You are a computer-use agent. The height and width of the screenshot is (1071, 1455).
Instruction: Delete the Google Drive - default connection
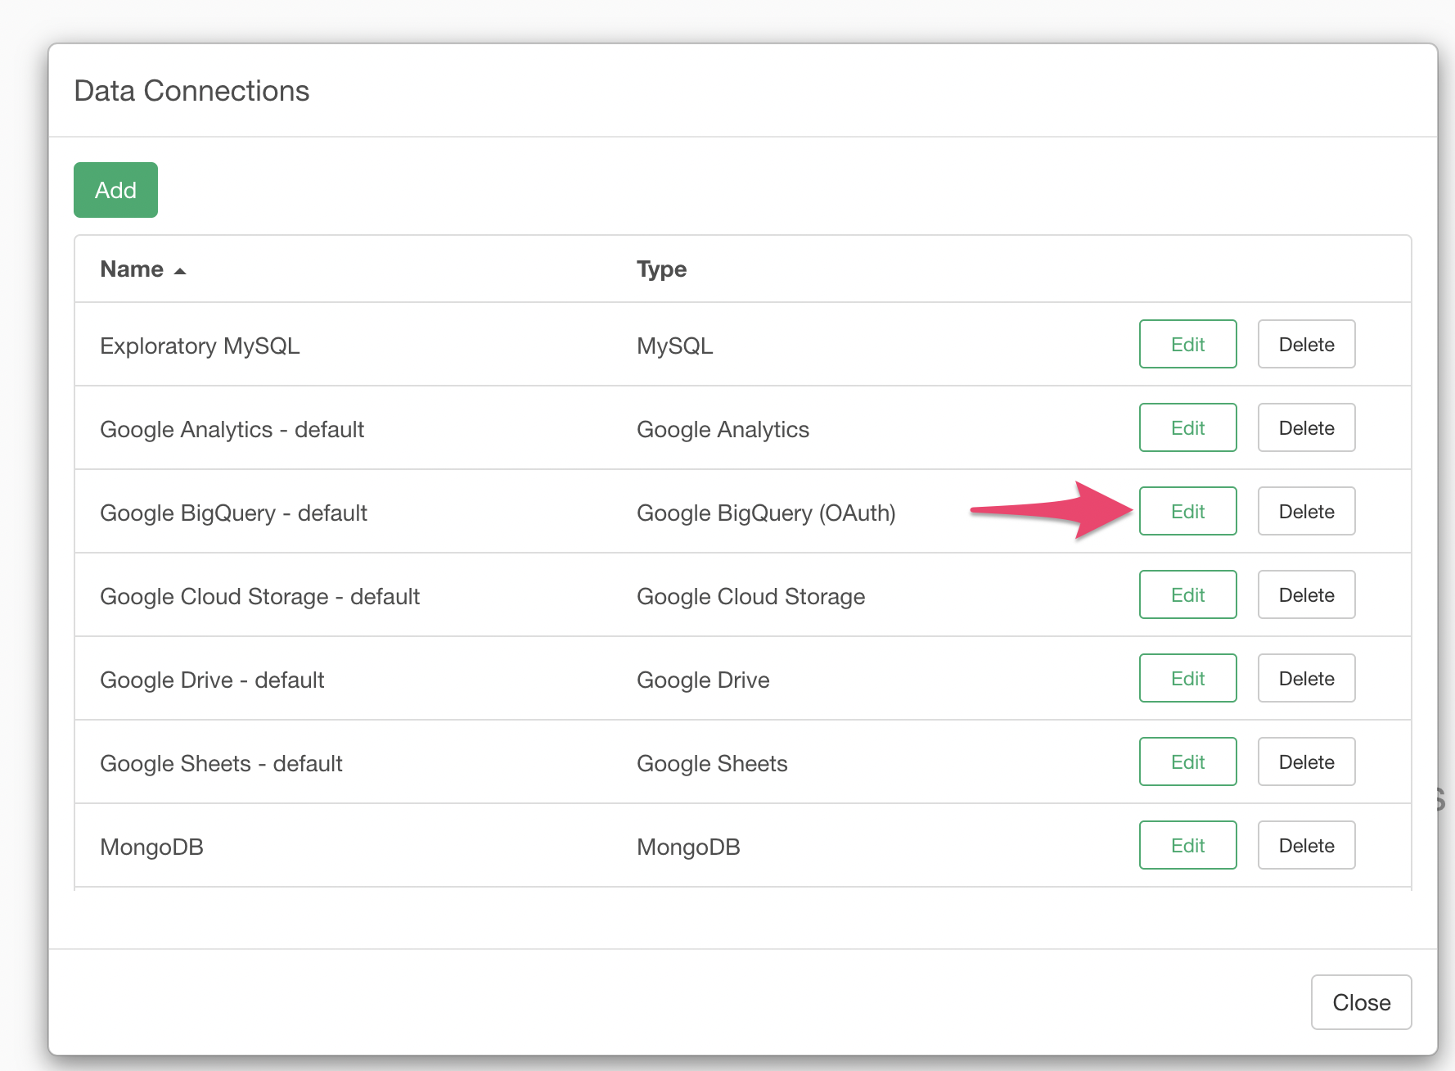1306,679
